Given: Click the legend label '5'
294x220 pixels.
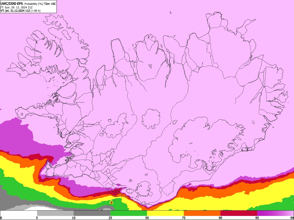Looking at the screenshot, I should click(x=37, y=218).
